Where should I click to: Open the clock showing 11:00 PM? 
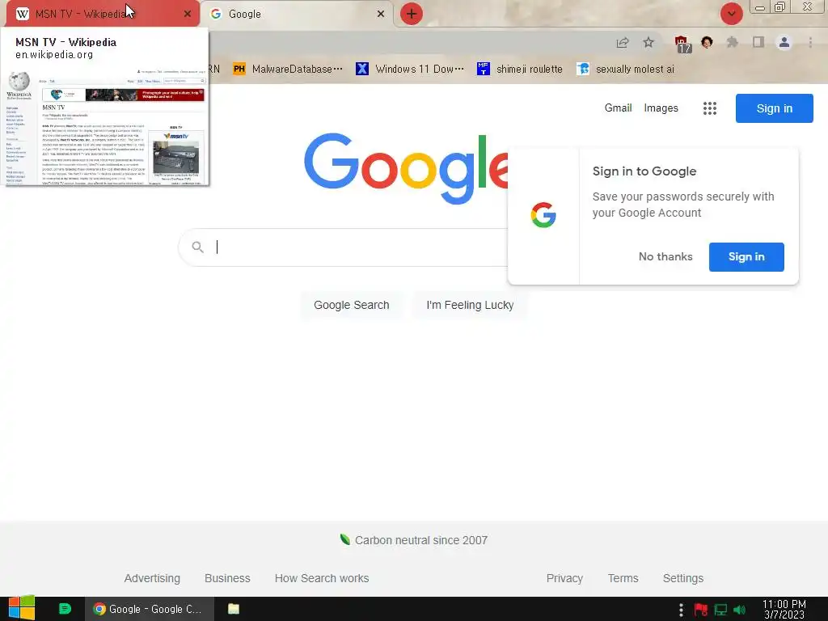[x=784, y=609]
